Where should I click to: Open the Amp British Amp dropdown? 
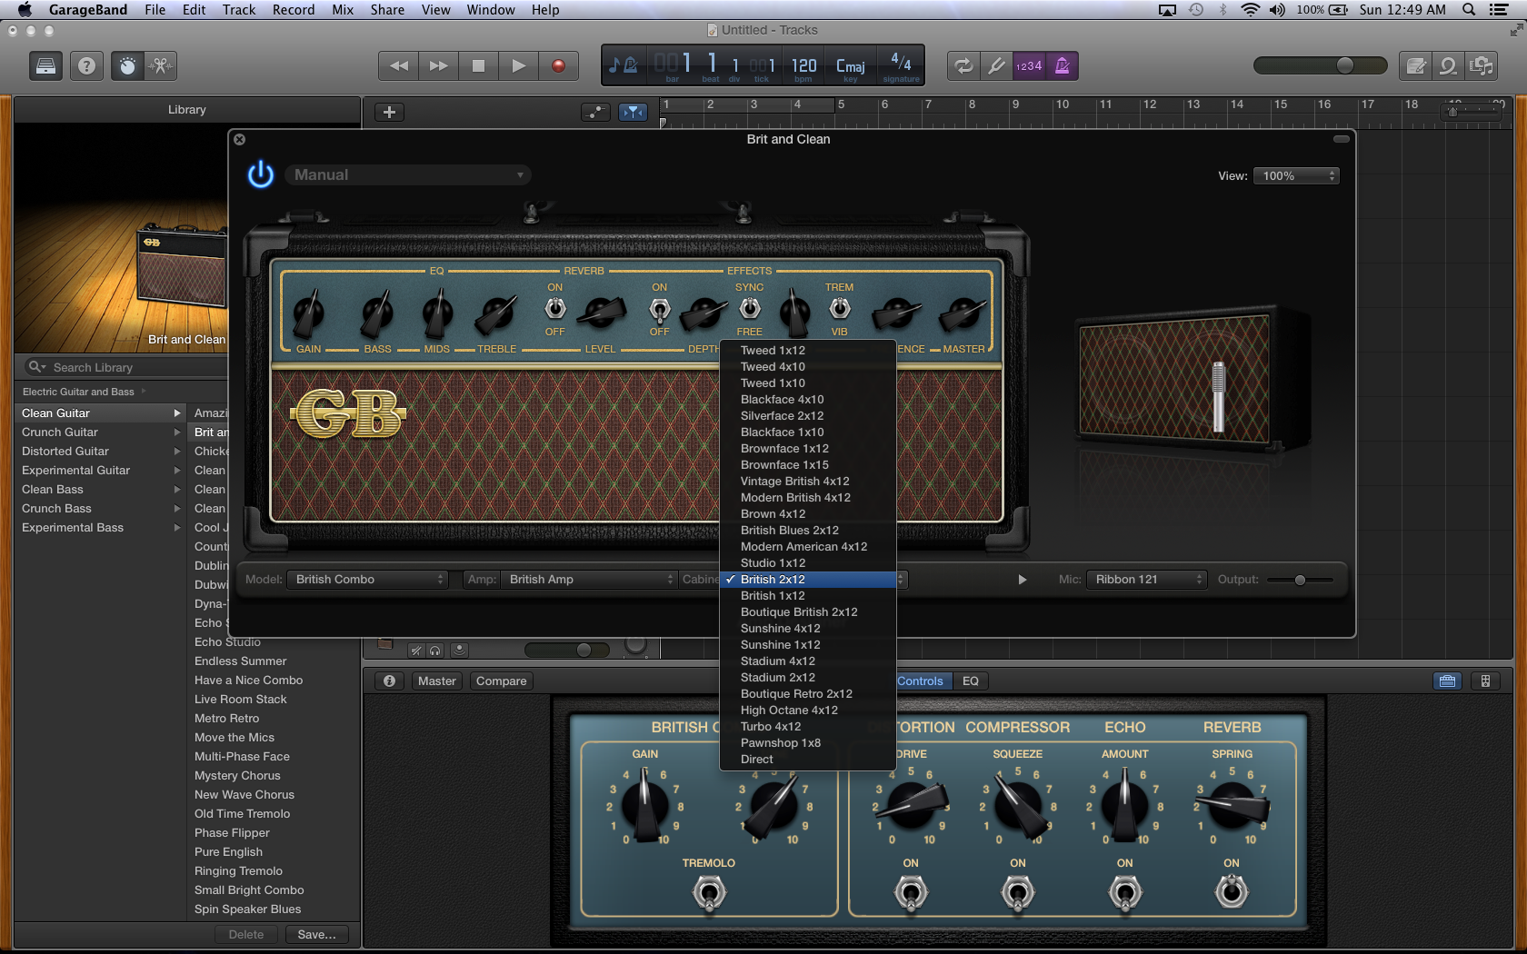click(x=589, y=579)
